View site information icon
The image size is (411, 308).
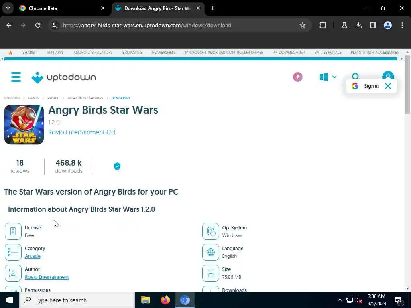[55, 25]
